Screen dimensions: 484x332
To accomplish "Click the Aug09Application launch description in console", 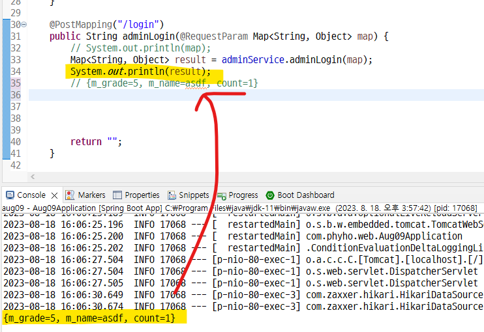I will pos(239,208).
